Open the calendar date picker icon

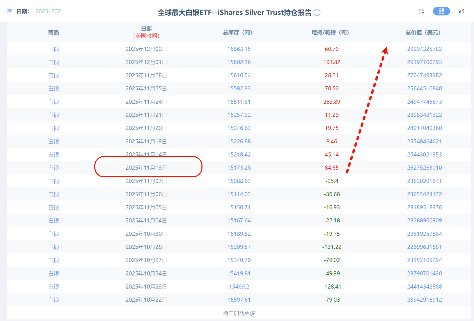pyautogui.click(x=10, y=11)
